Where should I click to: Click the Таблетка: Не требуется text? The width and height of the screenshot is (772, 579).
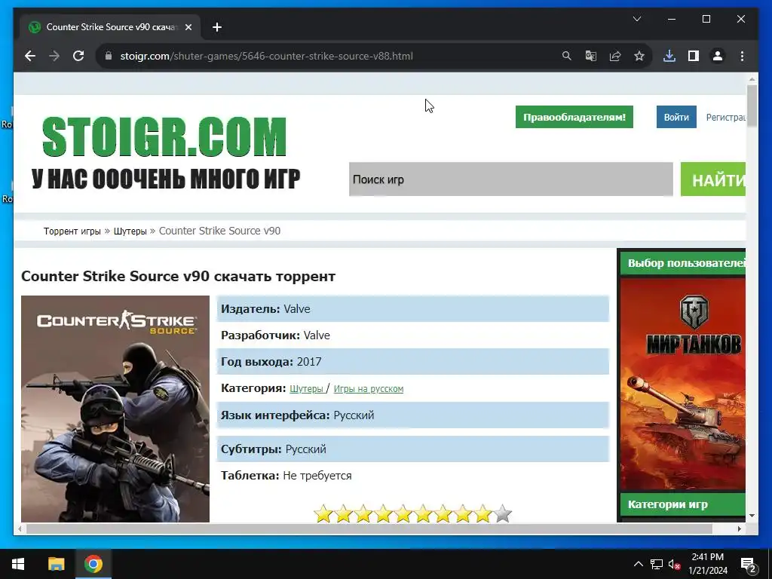pos(286,476)
